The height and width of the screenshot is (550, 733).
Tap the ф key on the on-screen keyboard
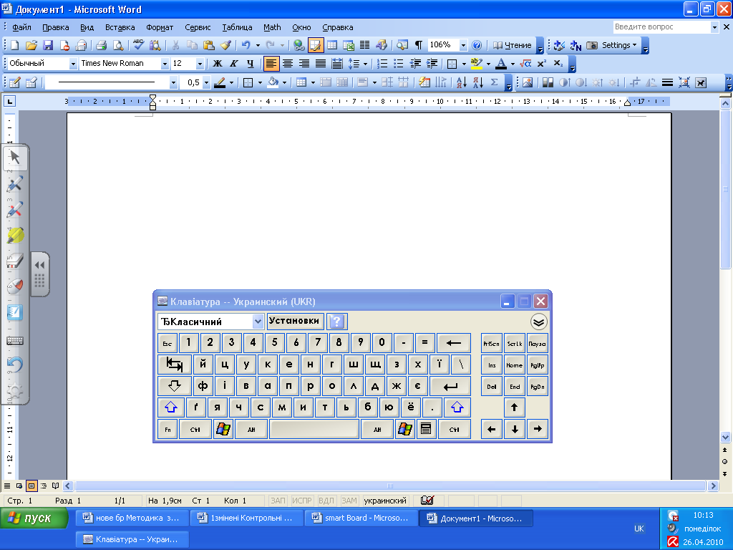tap(203, 386)
